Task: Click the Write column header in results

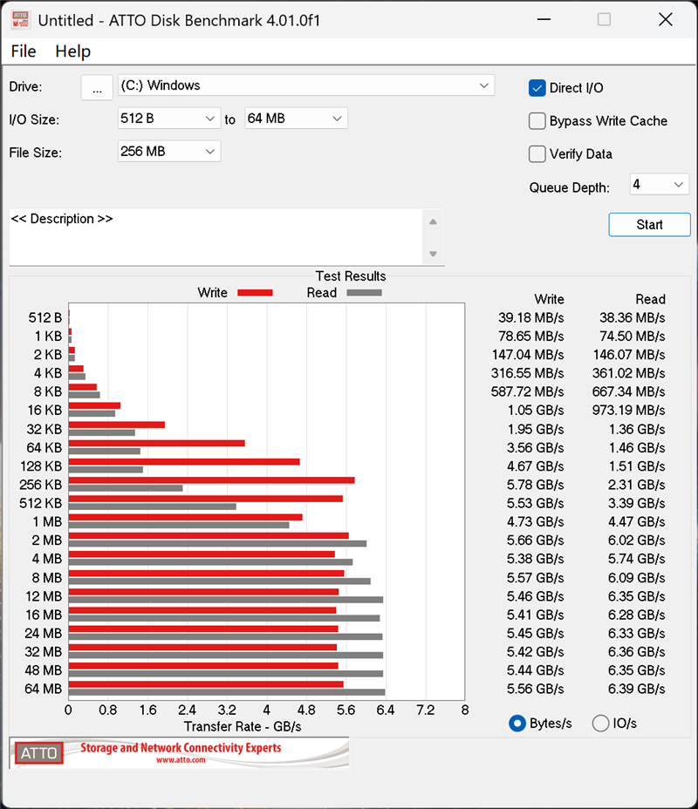Action: [549, 299]
